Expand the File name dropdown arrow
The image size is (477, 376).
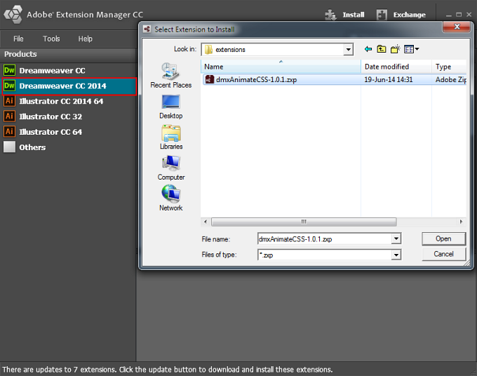click(x=396, y=239)
